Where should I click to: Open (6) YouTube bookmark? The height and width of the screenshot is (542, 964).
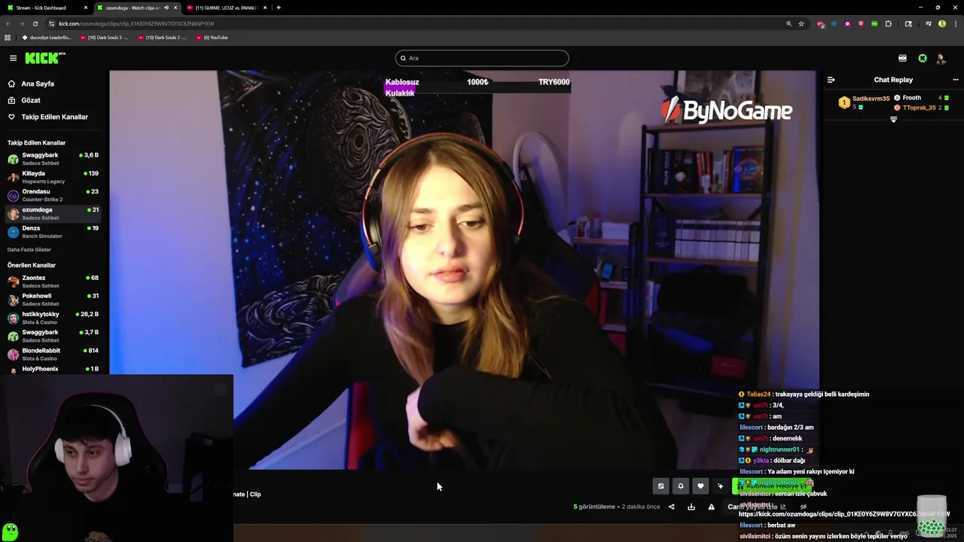pyautogui.click(x=212, y=37)
